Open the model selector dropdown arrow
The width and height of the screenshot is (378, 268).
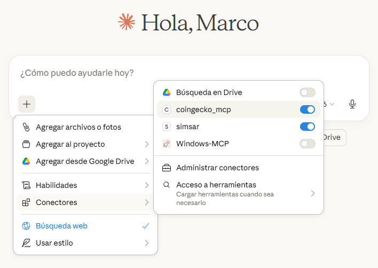click(x=332, y=104)
